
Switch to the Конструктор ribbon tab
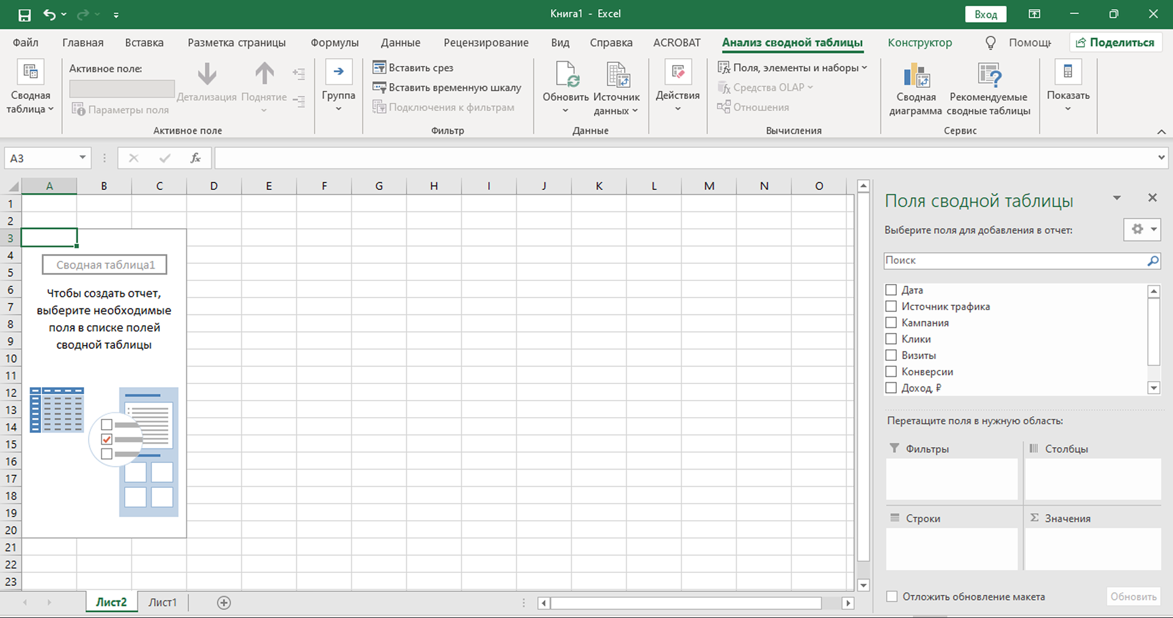click(x=919, y=43)
